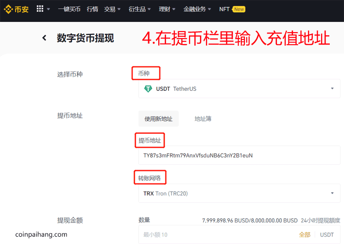Open the 行情 markets page
Screen dimensions: 344x244
point(92,9)
